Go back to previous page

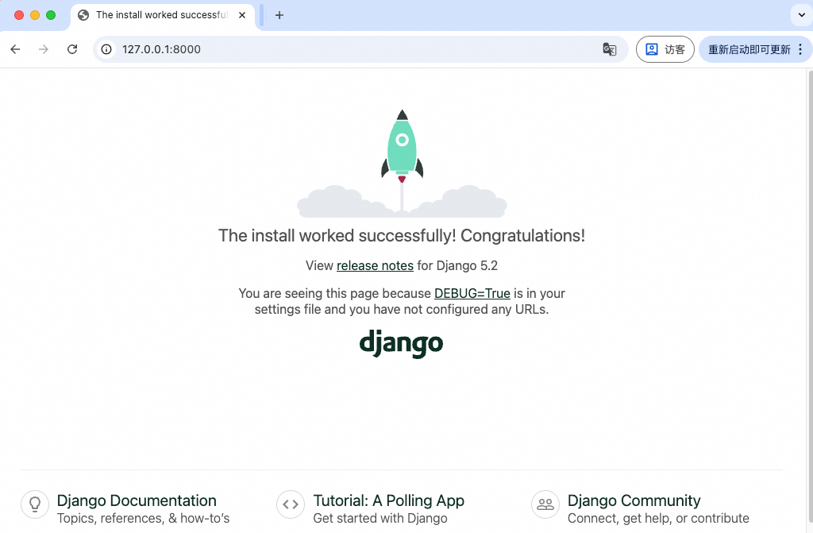16,49
